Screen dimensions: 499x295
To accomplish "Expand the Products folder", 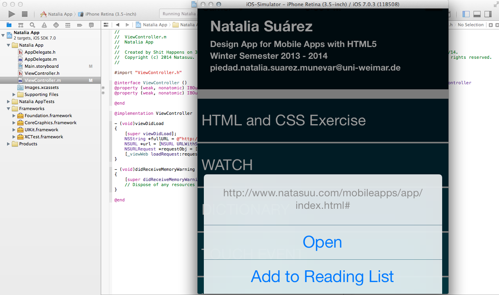I will coord(9,144).
